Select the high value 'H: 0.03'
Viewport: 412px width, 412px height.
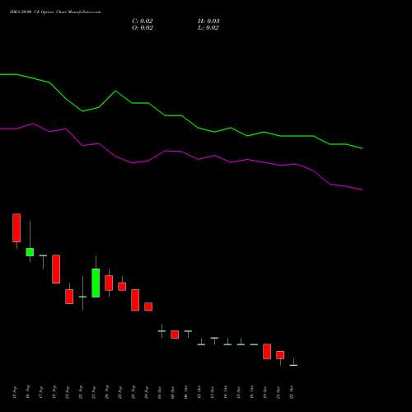coord(208,21)
